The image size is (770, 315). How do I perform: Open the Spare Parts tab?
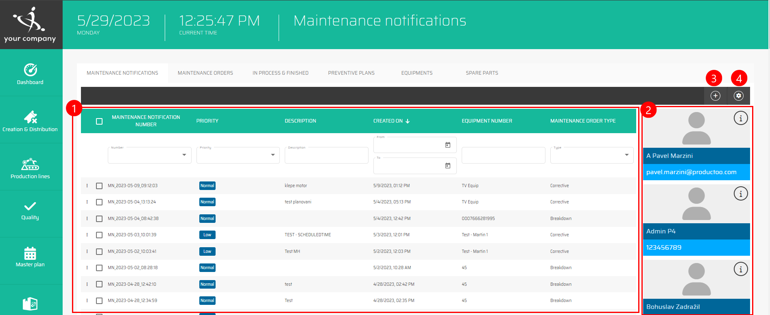point(482,73)
